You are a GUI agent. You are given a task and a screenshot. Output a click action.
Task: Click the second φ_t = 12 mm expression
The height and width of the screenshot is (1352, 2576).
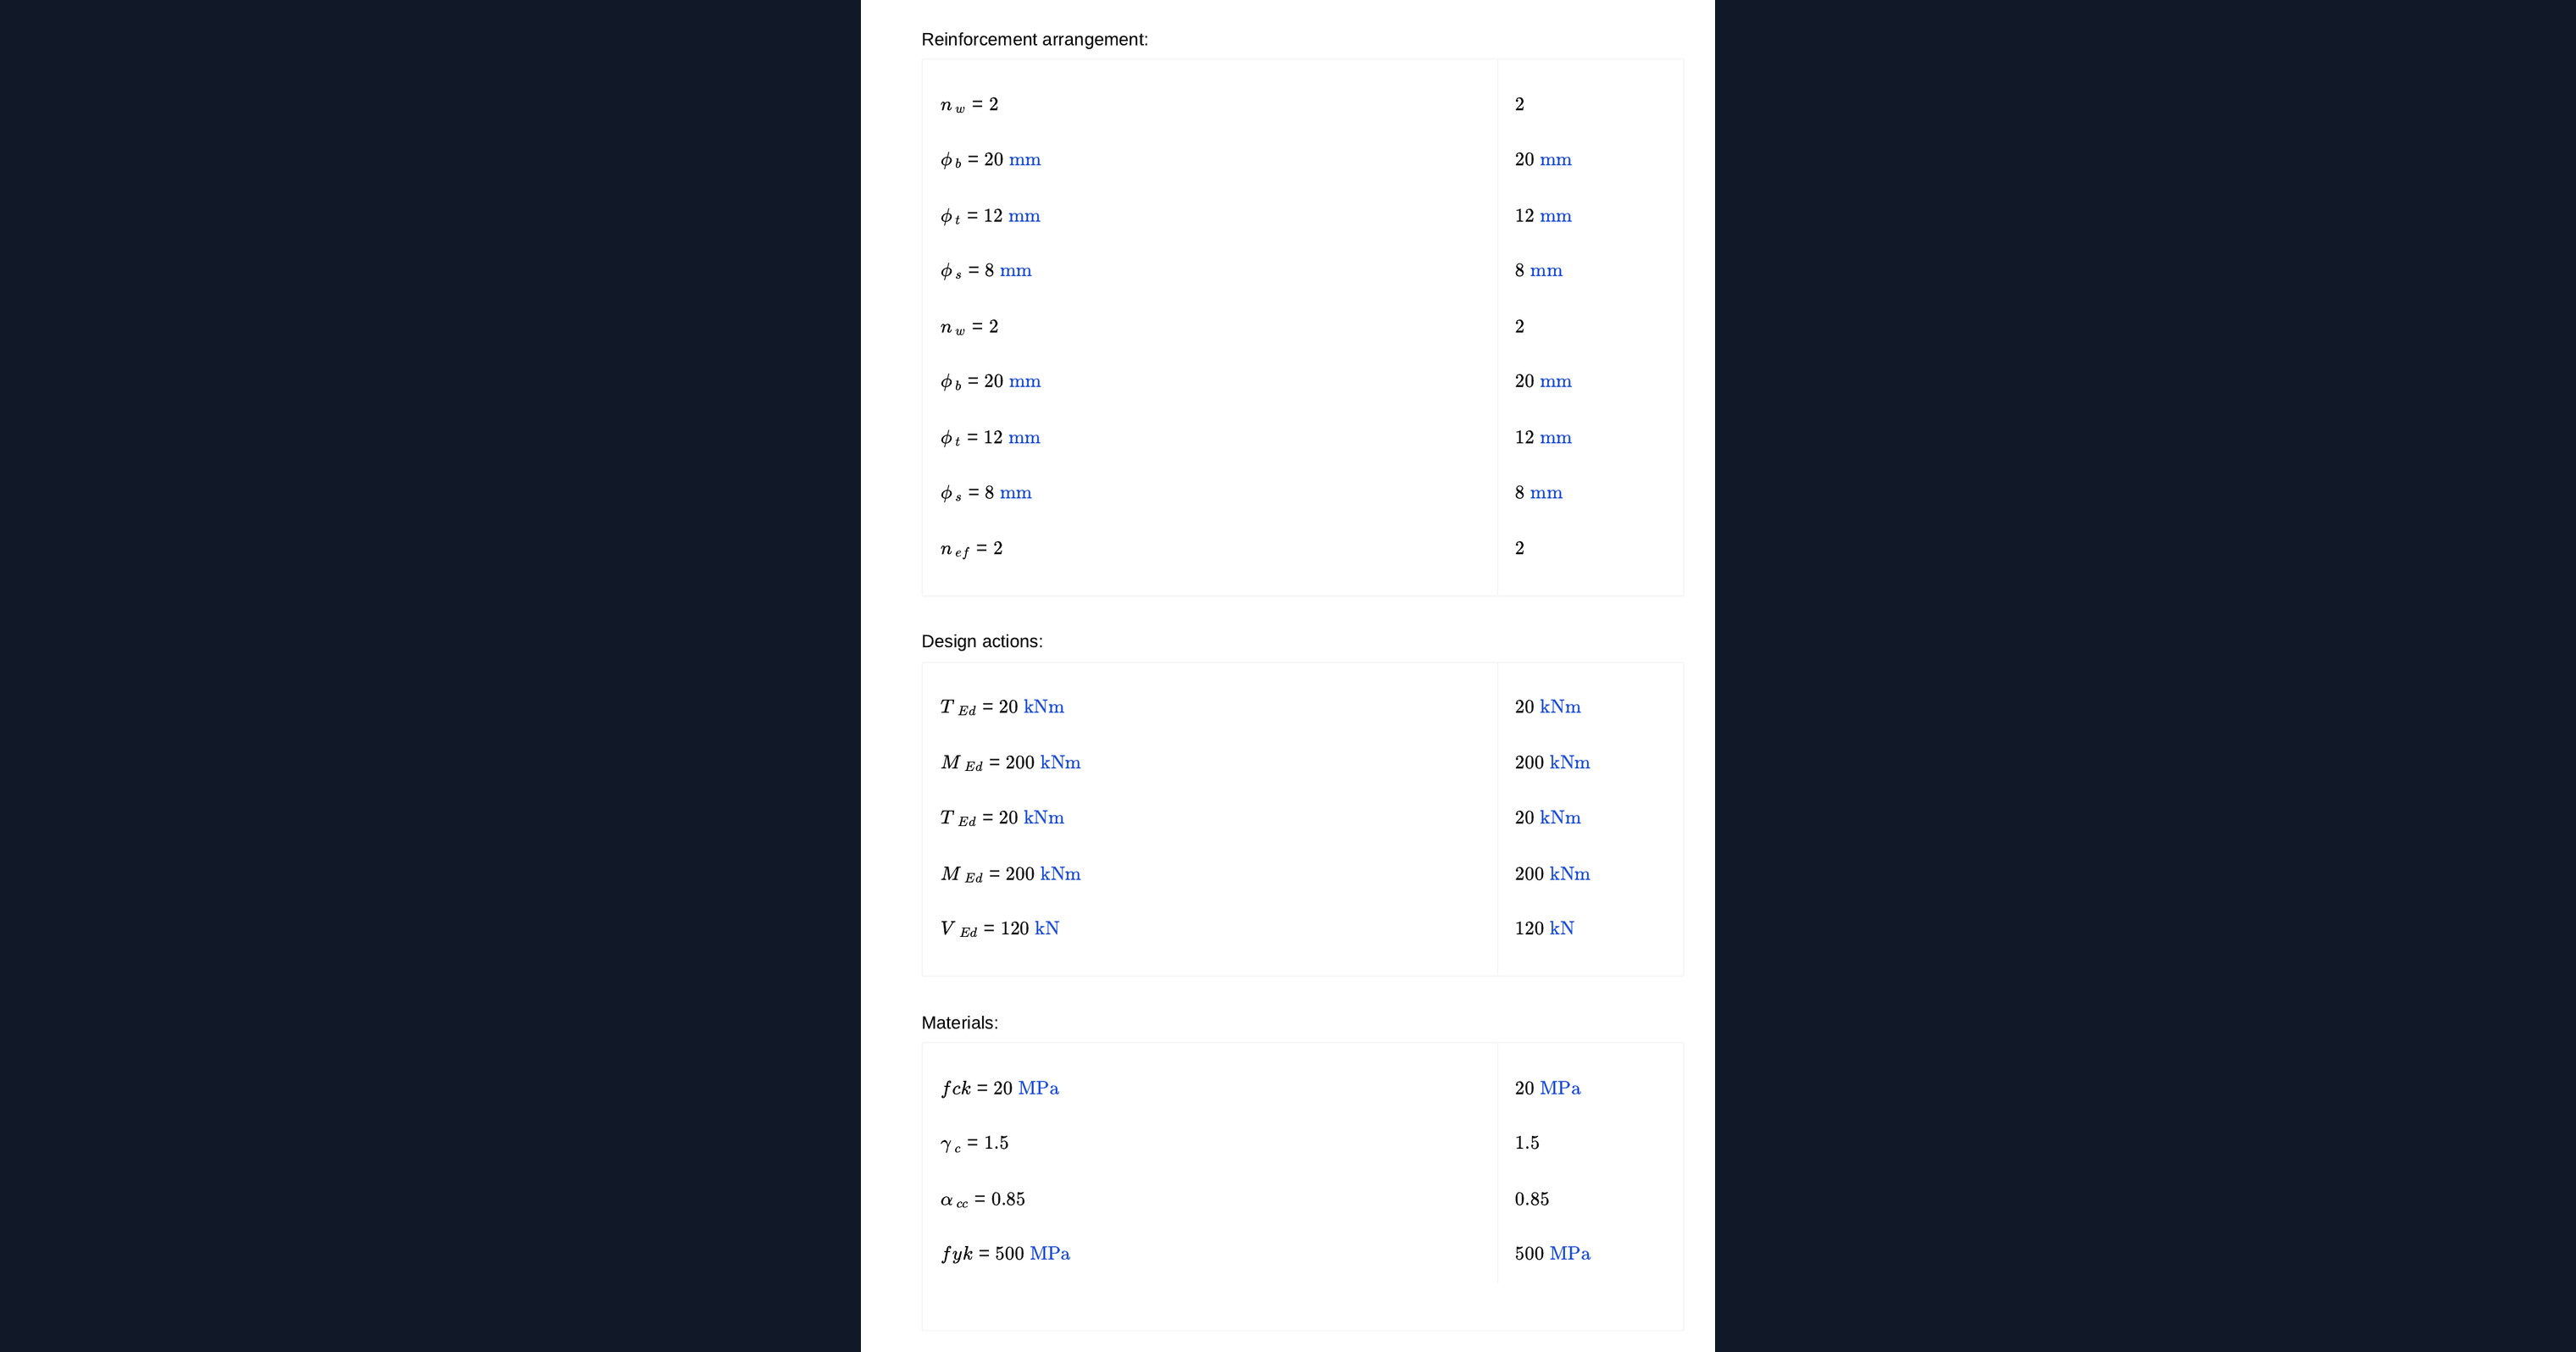[990, 438]
